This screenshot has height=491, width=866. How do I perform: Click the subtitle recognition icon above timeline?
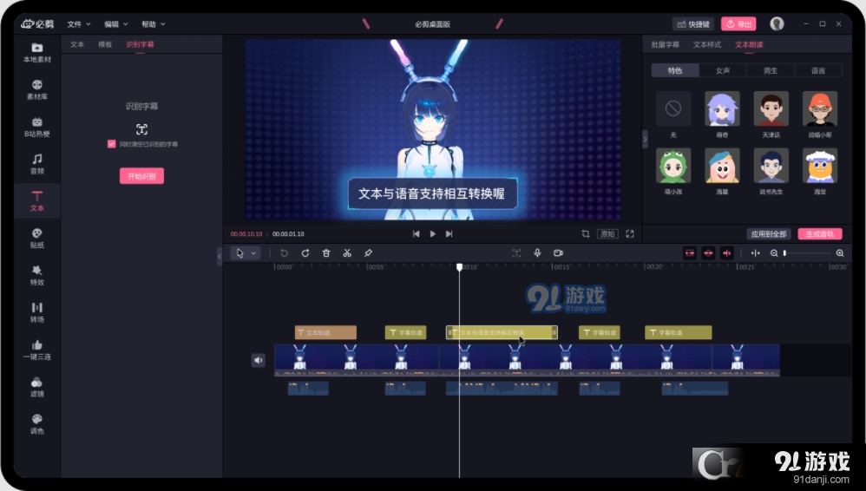coord(515,253)
